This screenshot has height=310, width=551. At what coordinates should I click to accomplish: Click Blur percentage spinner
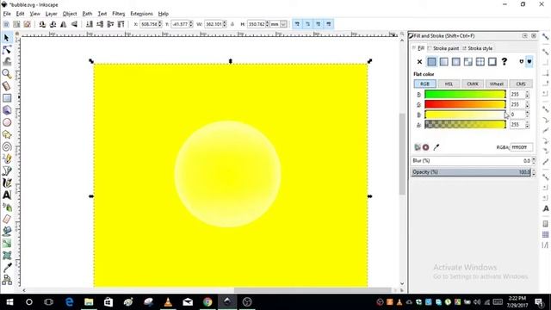pos(534,161)
